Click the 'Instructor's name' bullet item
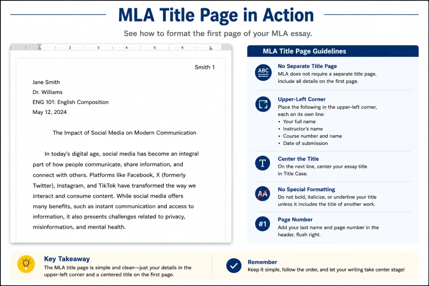This screenshot has height=286, width=429. (x=303, y=129)
